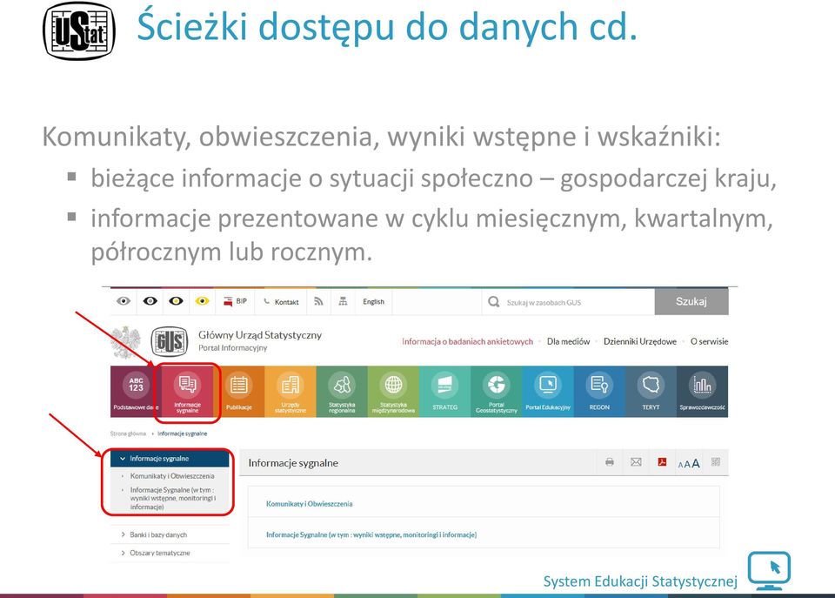This screenshot has width=835, height=598.
Task: Open the 'Statystyka międzynarodowa' globe tile
Action: tap(393, 392)
